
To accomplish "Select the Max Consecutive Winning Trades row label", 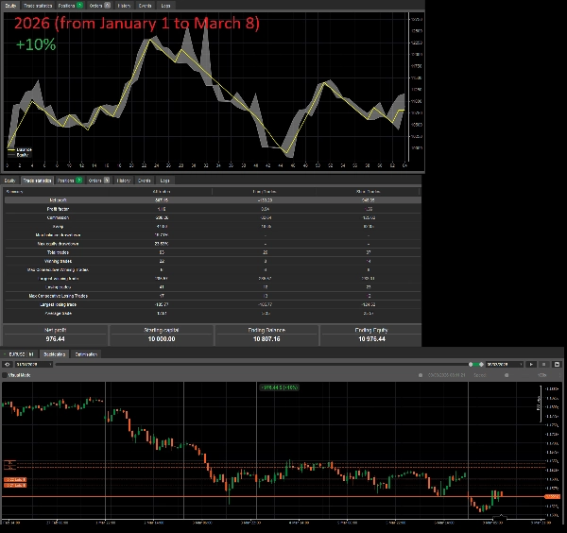I will (x=58, y=269).
